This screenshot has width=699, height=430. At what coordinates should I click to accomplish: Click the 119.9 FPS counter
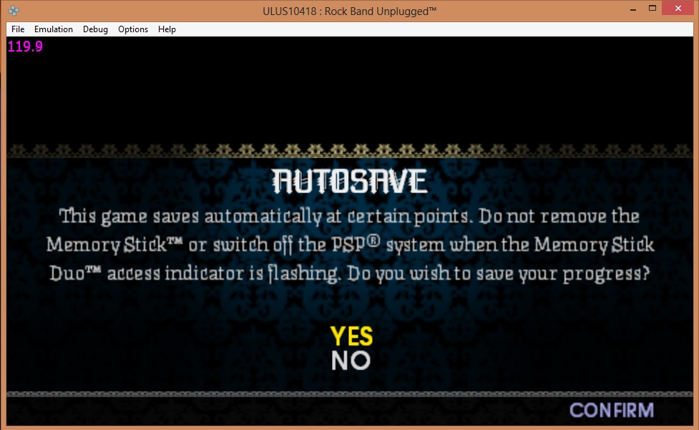(25, 47)
